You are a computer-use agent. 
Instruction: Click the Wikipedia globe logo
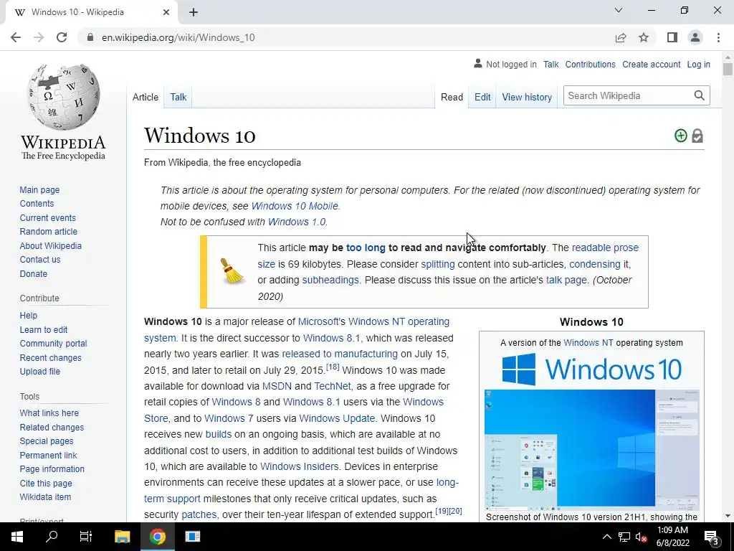[x=63, y=97]
